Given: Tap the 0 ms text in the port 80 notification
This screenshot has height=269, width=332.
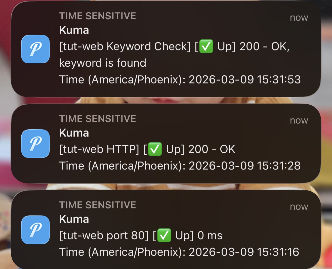Looking at the screenshot, I should coord(210,235).
